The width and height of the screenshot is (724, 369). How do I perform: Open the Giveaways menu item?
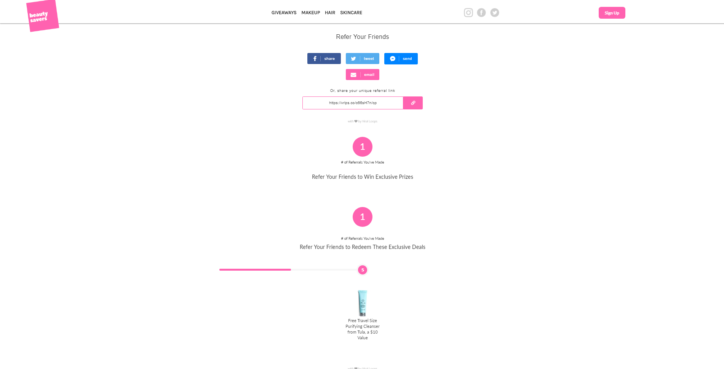pyautogui.click(x=284, y=13)
